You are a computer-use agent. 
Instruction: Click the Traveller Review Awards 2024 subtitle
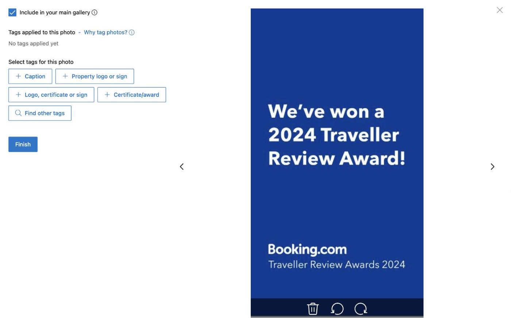(x=337, y=264)
